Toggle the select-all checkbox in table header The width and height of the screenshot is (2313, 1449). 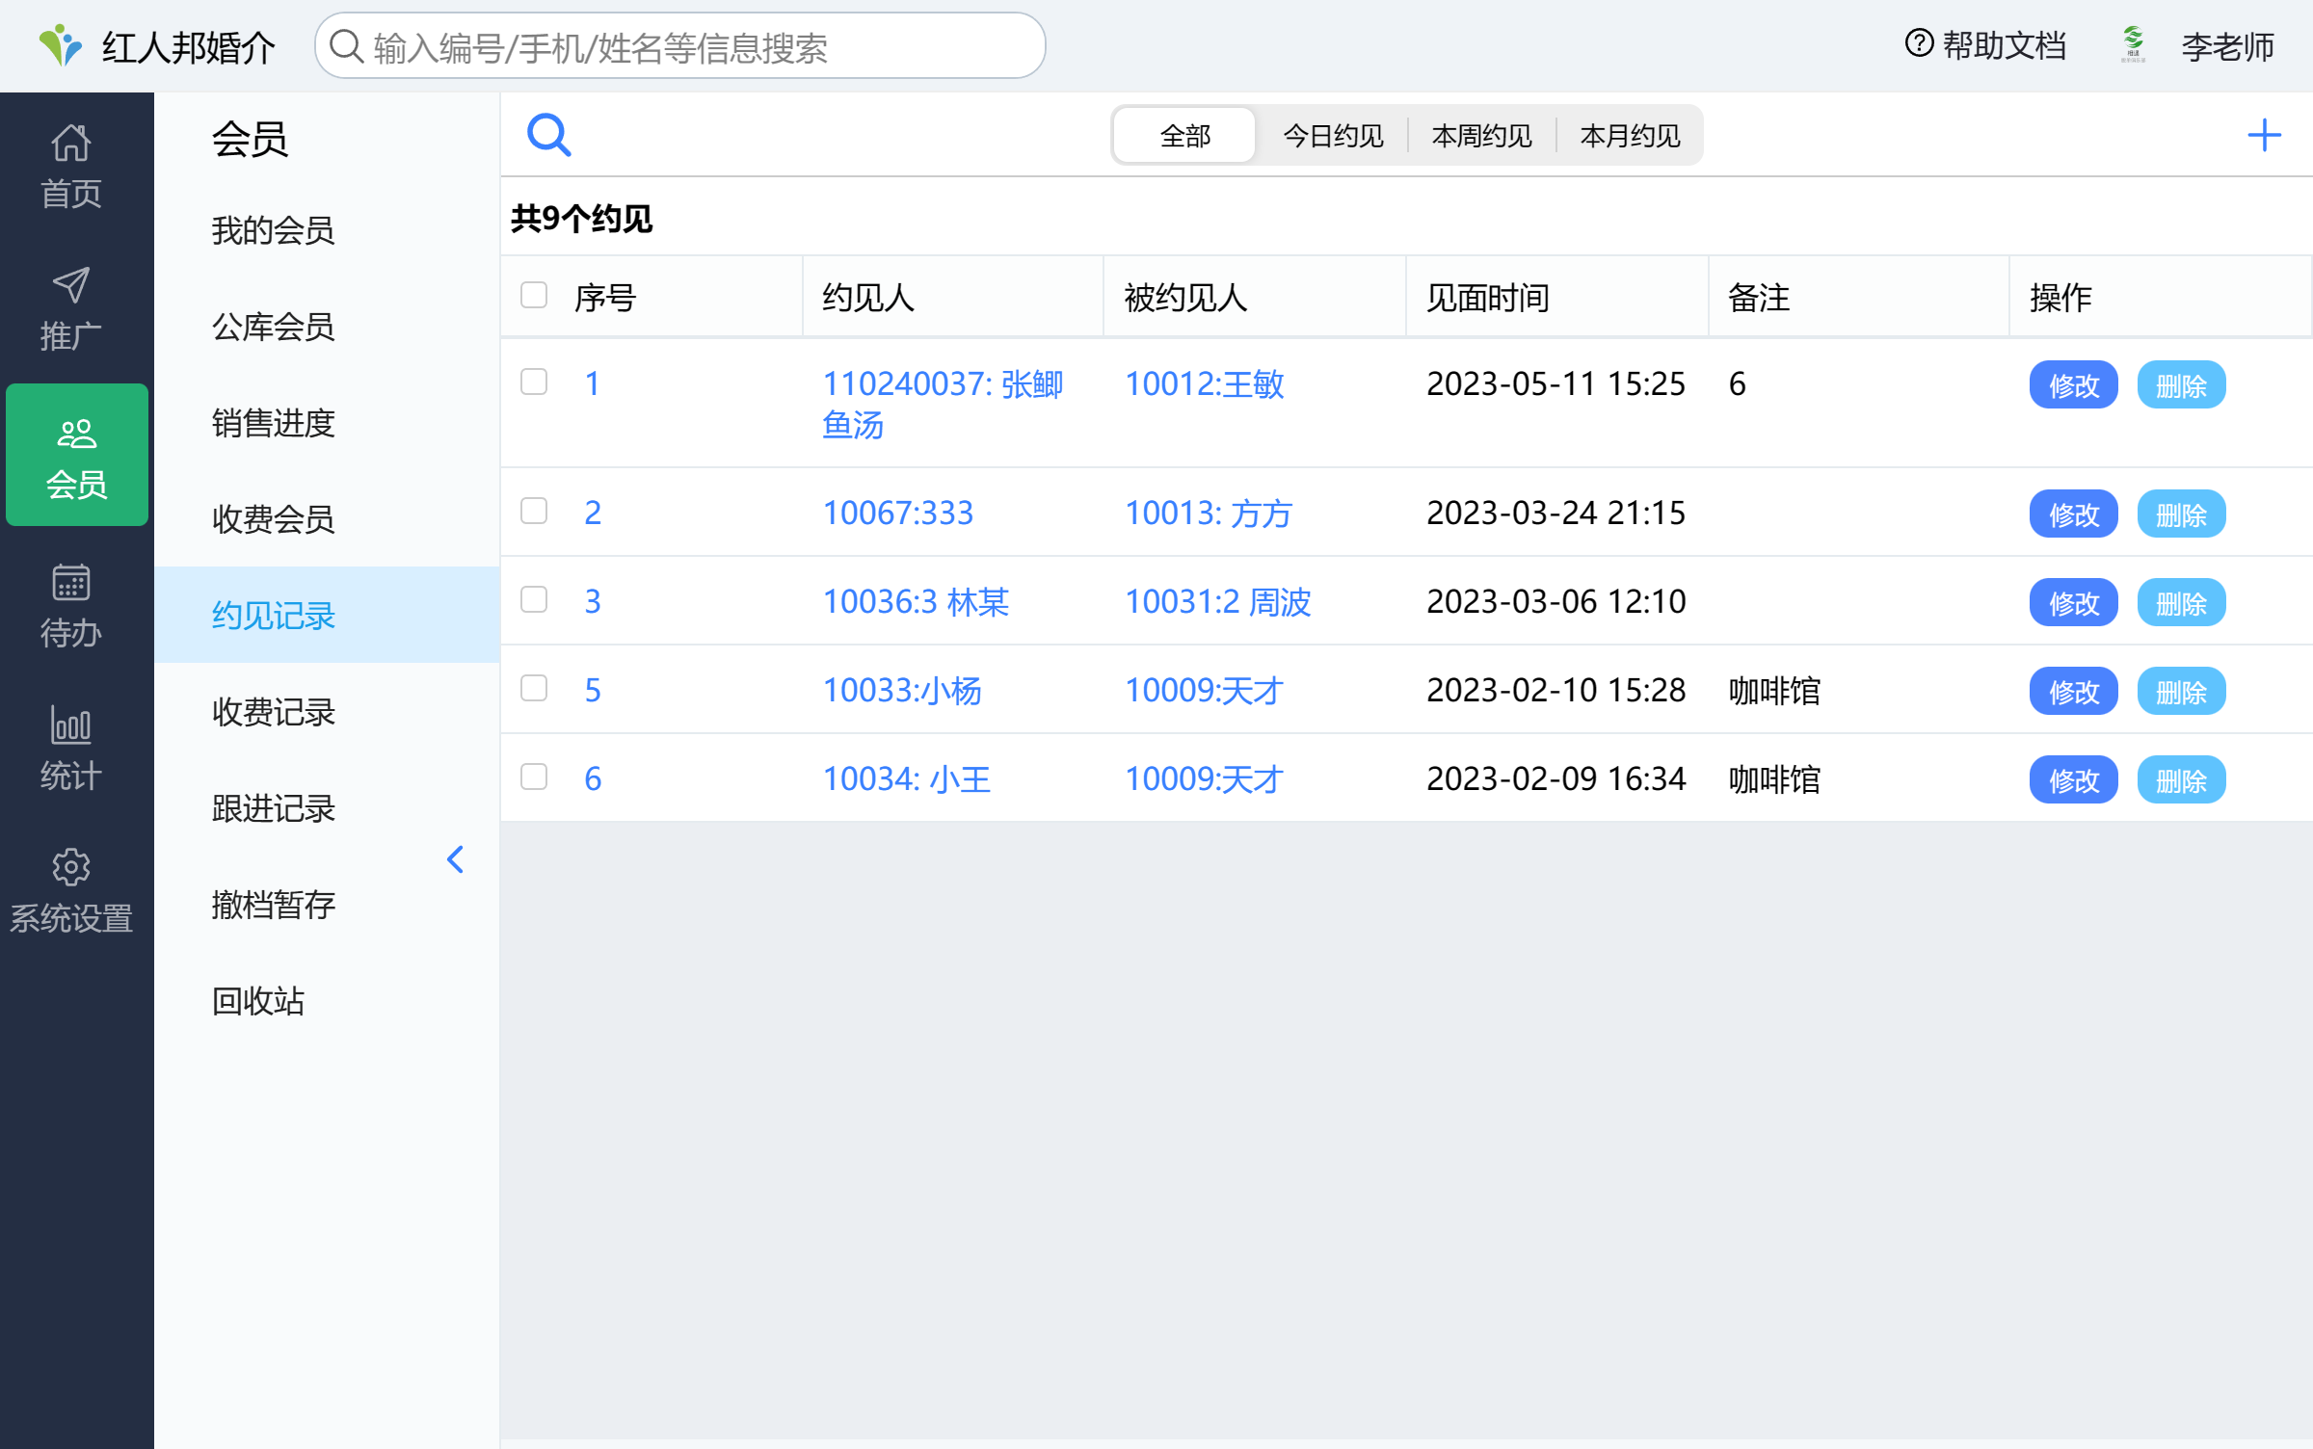point(534,295)
